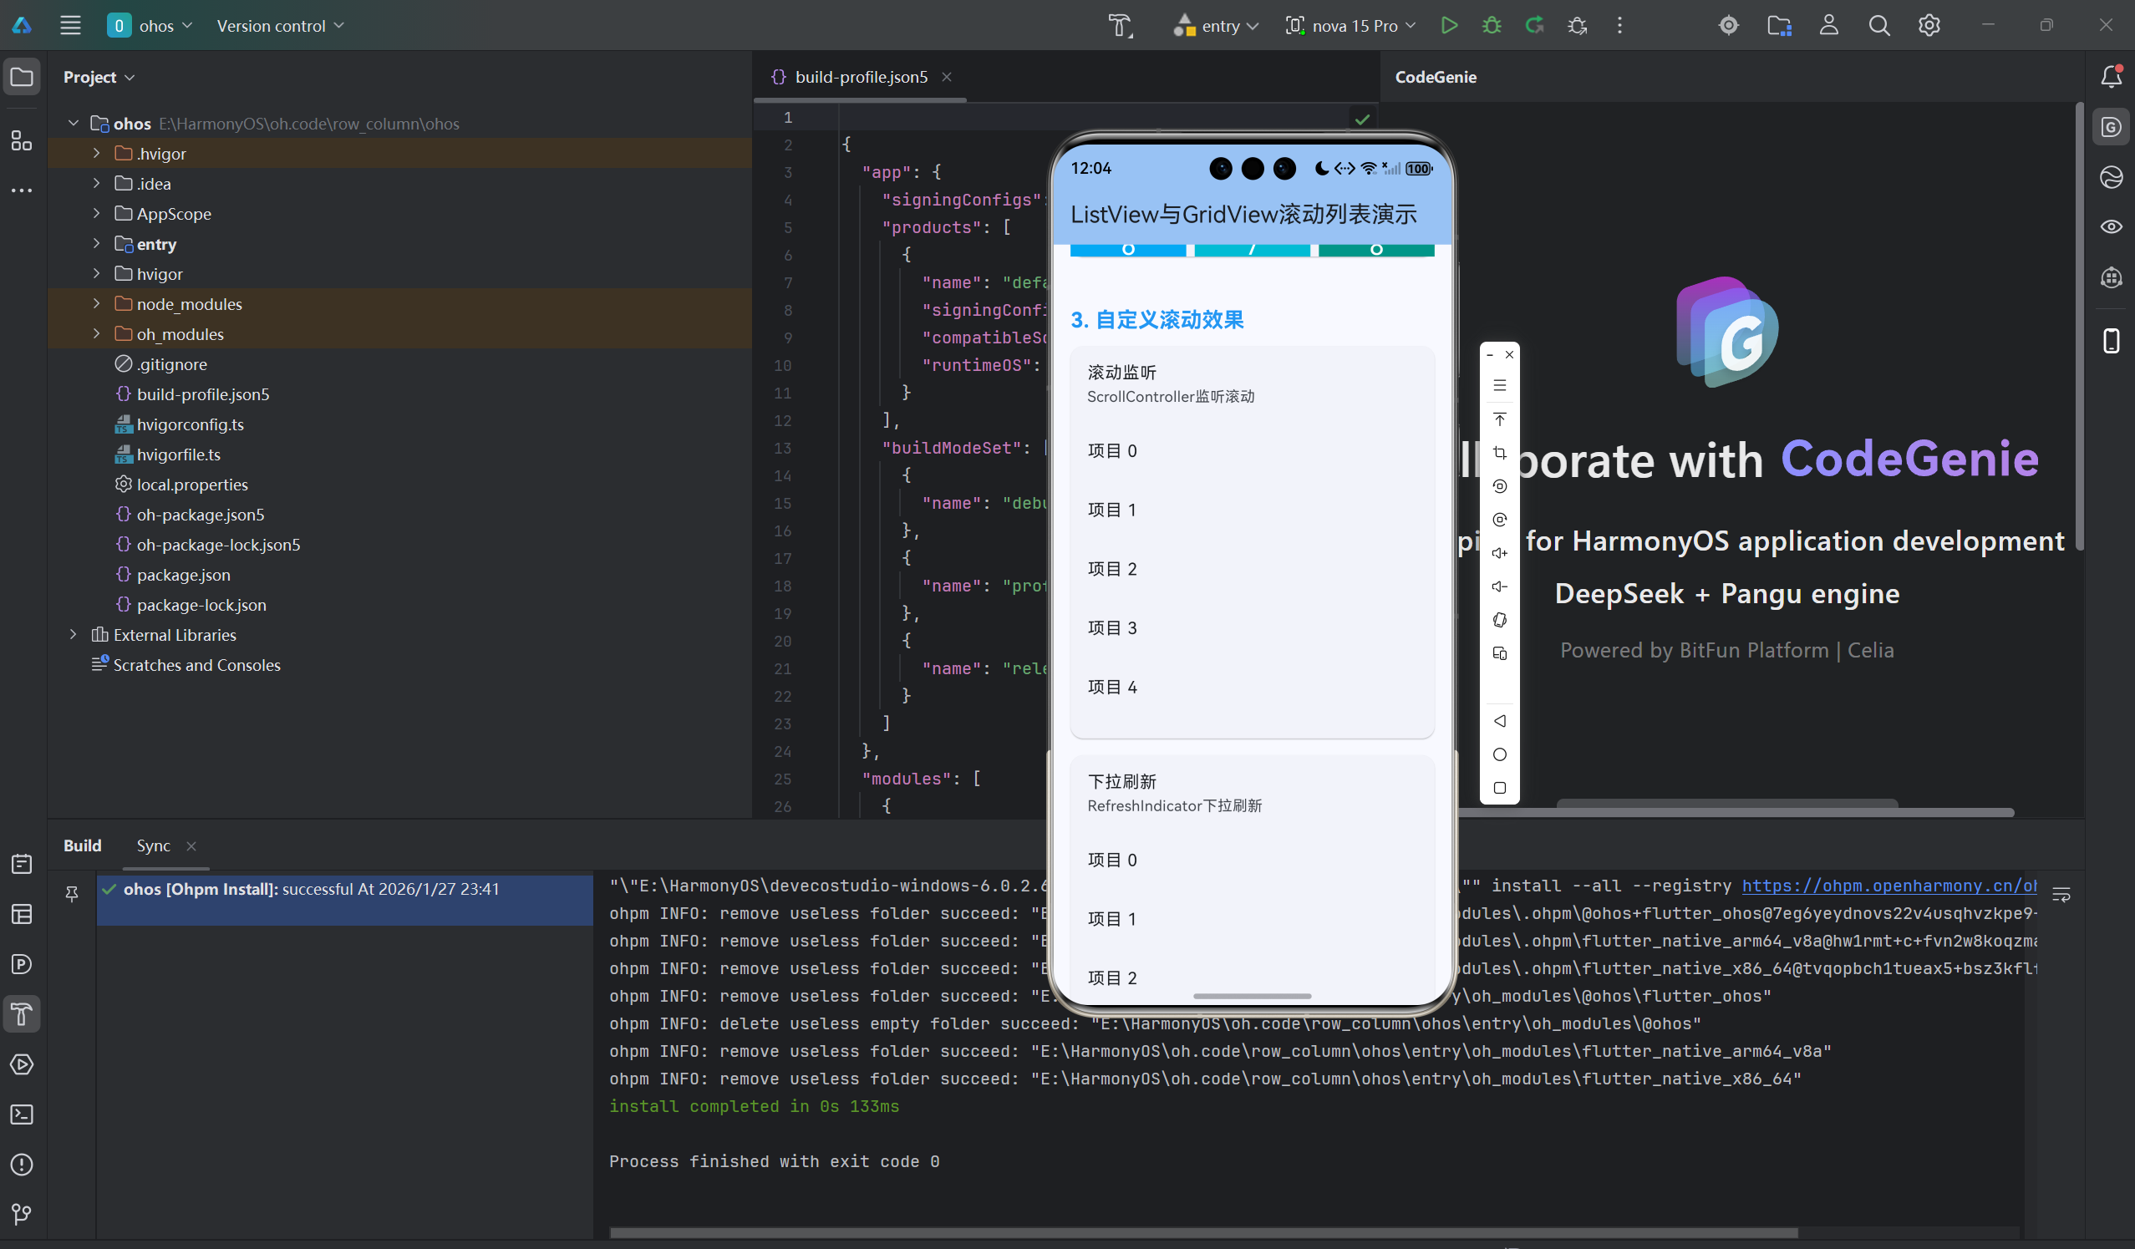Select the build-profile.json5 editor tab
Viewport: 2135px width, 1249px height.
pos(861,77)
